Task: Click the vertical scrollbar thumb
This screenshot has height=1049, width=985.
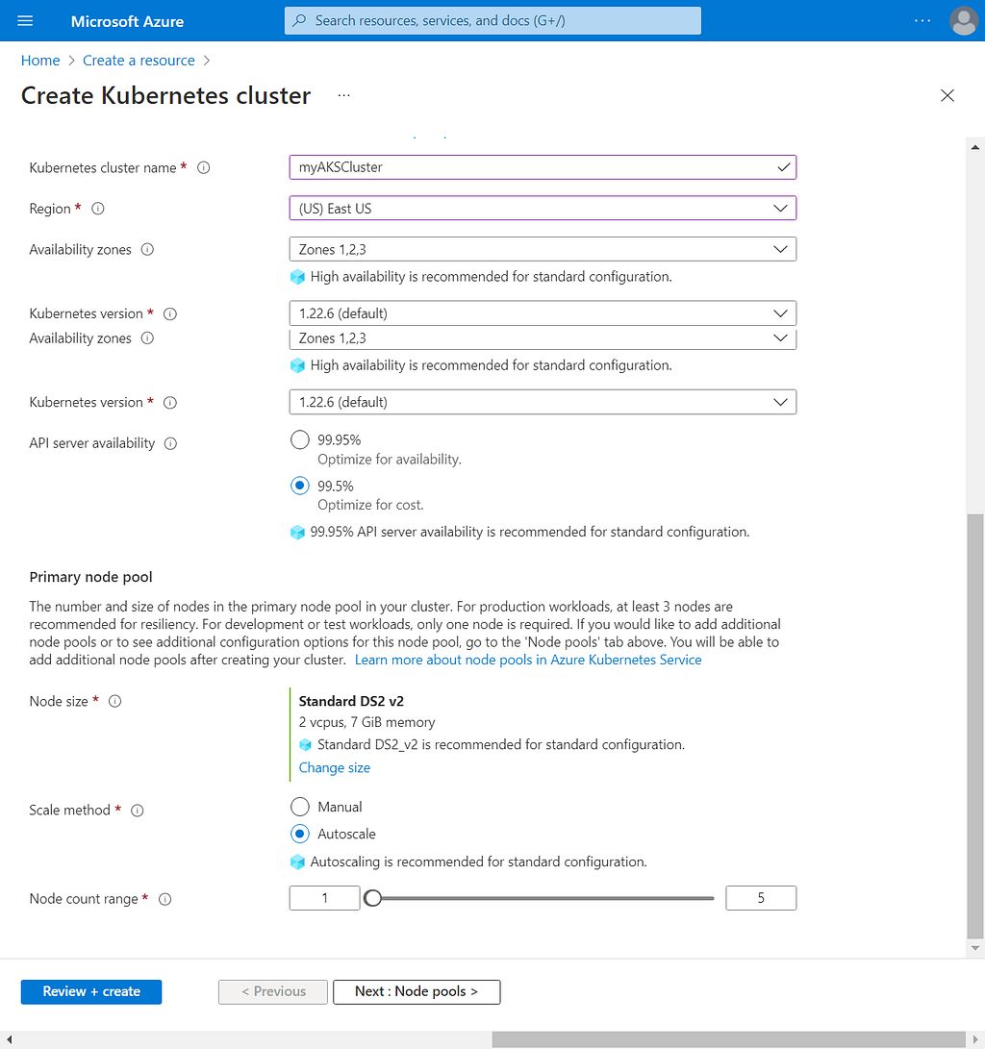Action: click(x=975, y=726)
